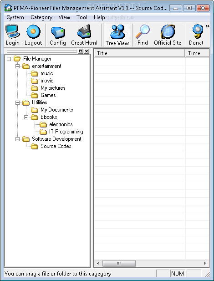Viewport: 214px width, 281px height.
Task: Select the Ebooks folder icon
Action: tap(35, 117)
